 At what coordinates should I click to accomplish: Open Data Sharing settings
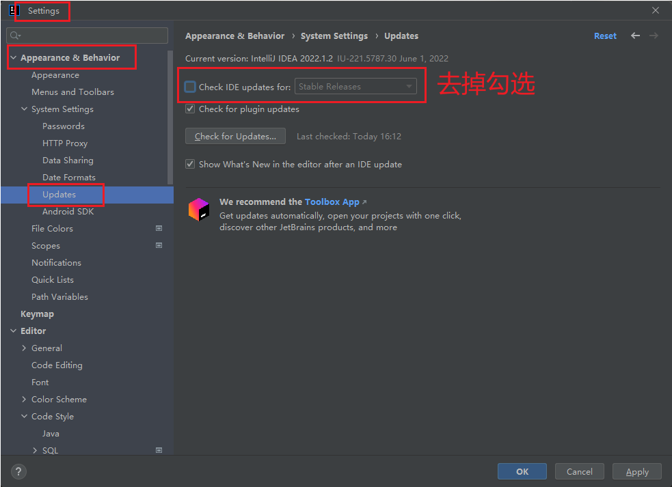(68, 161)
